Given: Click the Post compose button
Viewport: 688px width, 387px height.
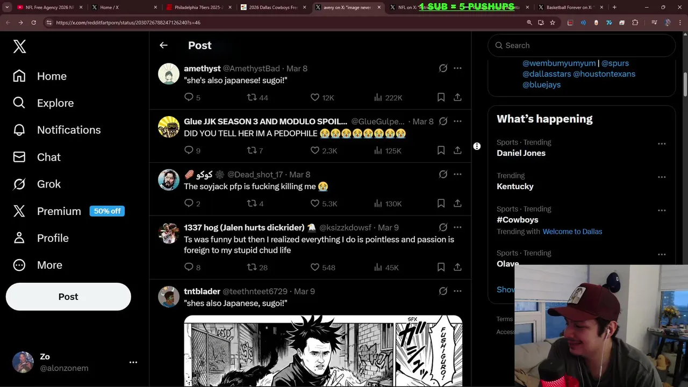Looking at the screenshot, I should [x=68, y=297].
